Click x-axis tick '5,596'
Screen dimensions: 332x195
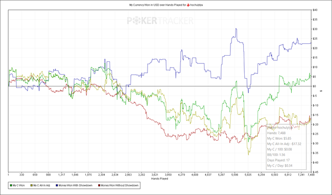(x=235, y=175)
